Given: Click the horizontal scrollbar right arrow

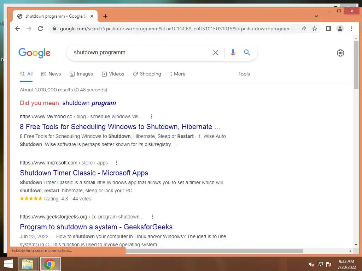Looking at the screenshot, I should click(x=350, y=251).
